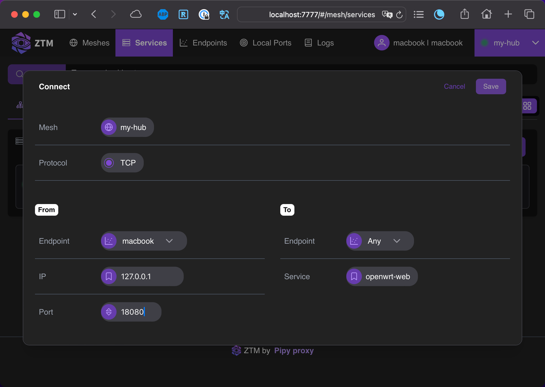Click the Safari share icon
The image size is (545, 387).
coord(465,14)
